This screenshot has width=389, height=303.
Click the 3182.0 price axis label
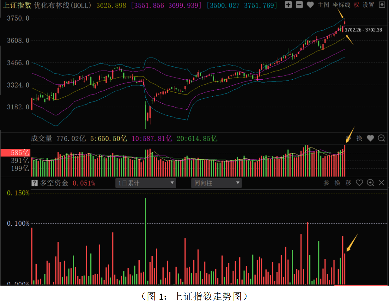point(18,107)
